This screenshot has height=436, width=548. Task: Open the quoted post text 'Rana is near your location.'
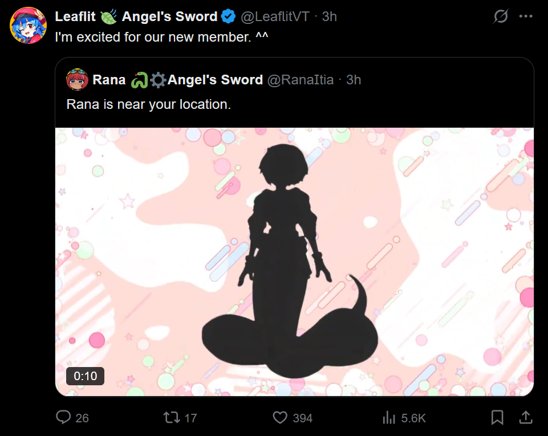[x=148, y=104]
